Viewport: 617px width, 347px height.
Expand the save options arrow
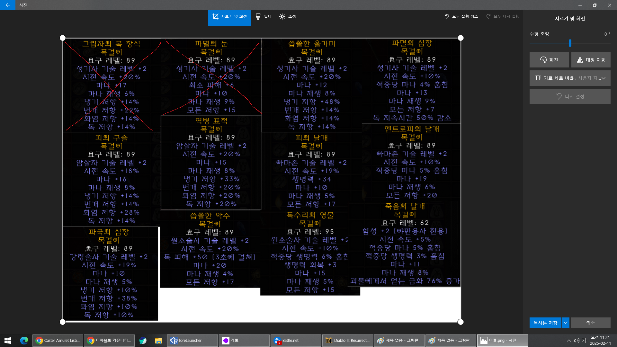pyautogui.click(x=566, y=323)
